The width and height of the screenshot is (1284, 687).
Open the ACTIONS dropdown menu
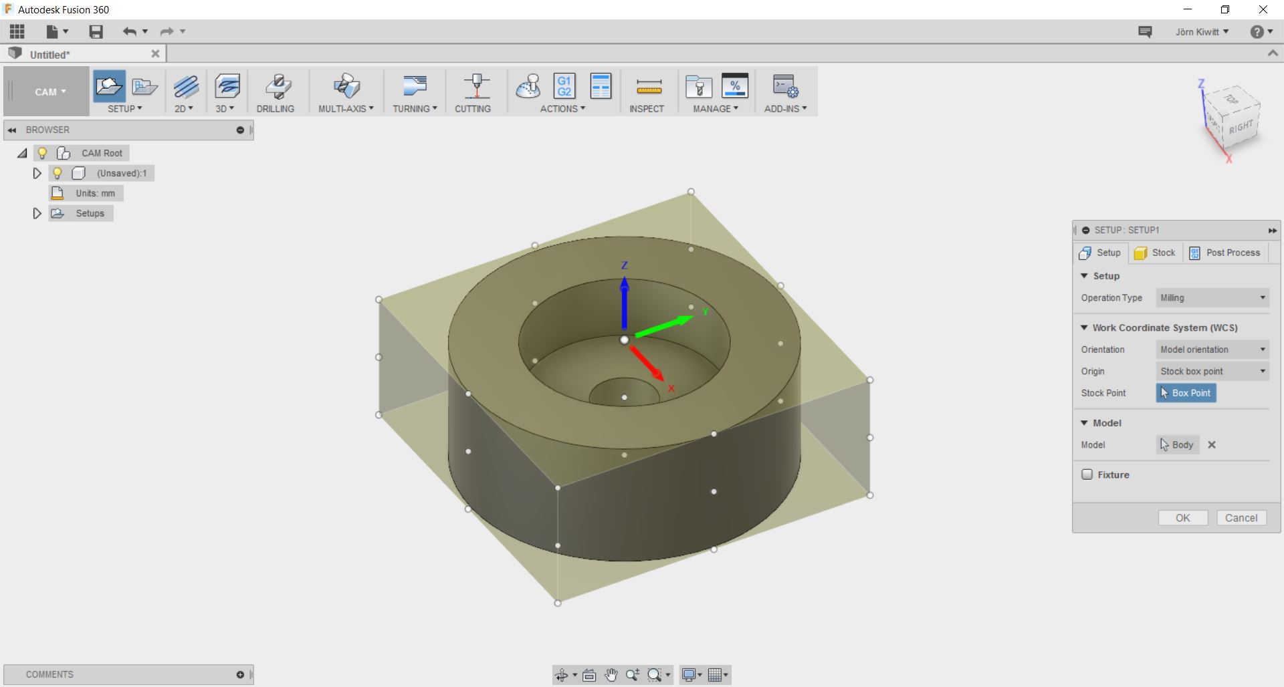(x=562, y=108)
